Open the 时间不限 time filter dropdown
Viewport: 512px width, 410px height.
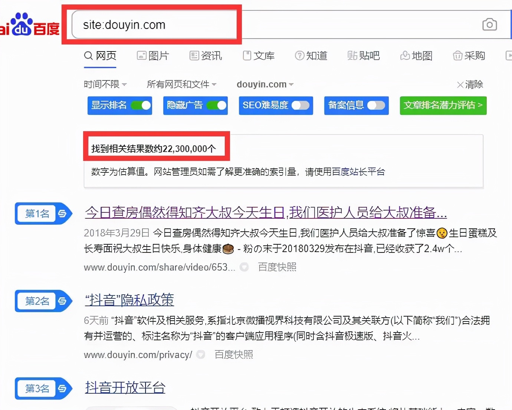pyautogui.click(x=105, y=85)
